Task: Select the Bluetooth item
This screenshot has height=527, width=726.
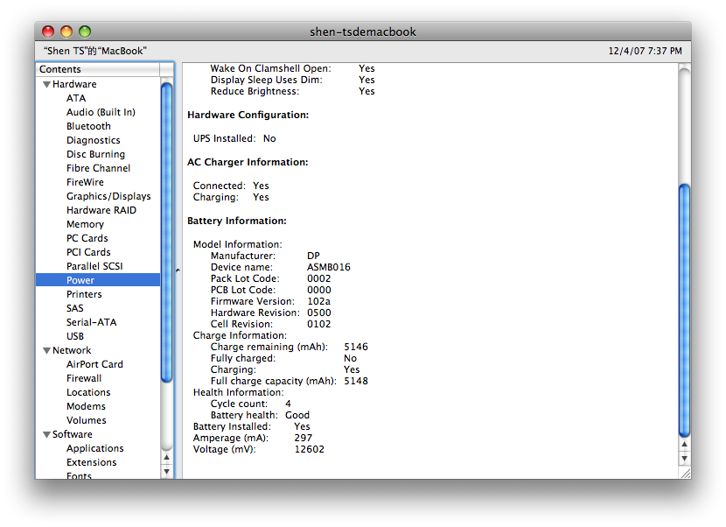Action: click(x=88, y=126)
